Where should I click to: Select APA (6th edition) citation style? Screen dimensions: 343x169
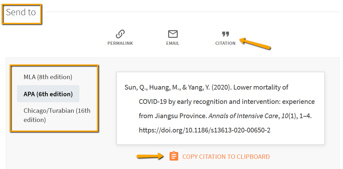pos(48,94)
